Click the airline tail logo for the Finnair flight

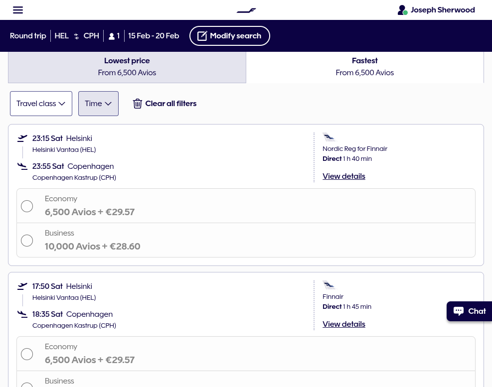pyautogui.click(x=329, y=285)
